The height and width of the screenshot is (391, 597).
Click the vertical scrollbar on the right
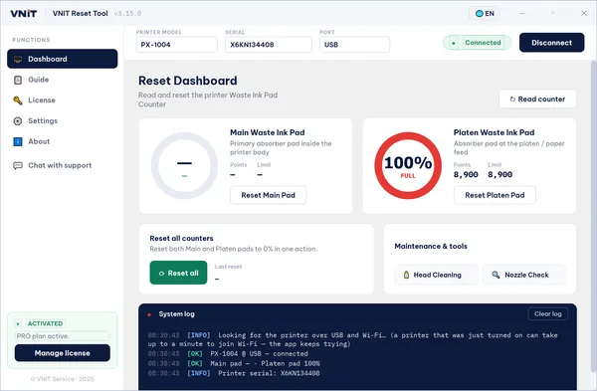pos(593,215)
